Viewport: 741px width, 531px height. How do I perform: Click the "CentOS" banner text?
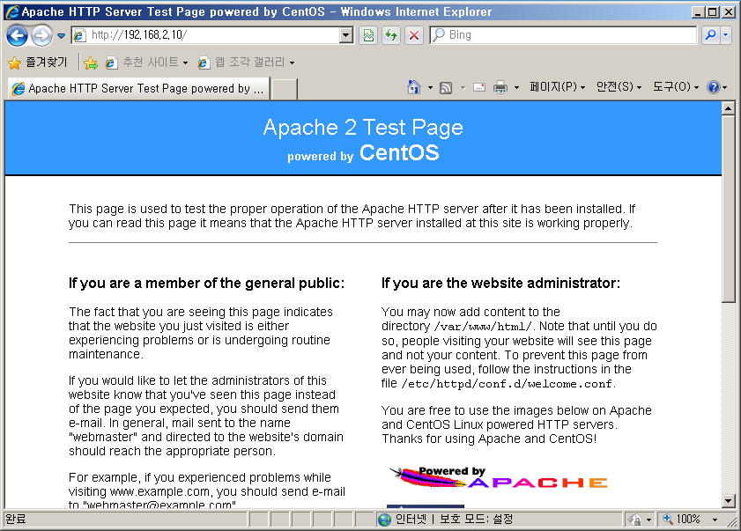click(399, 153)
